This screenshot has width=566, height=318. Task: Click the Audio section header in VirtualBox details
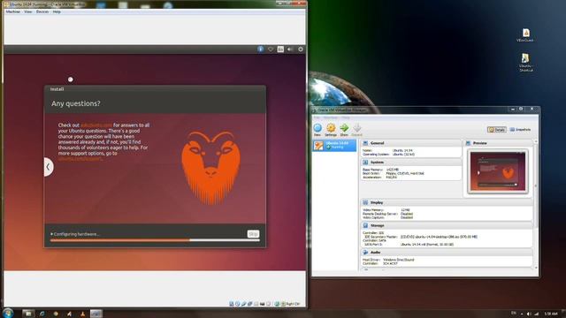point(447,253)
